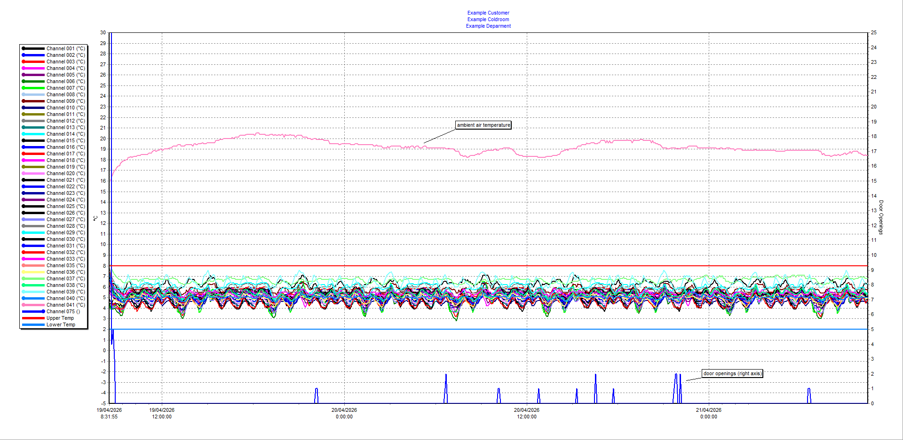
Task: Click the '30' value on left axis
Action: (x=103, y=32)
